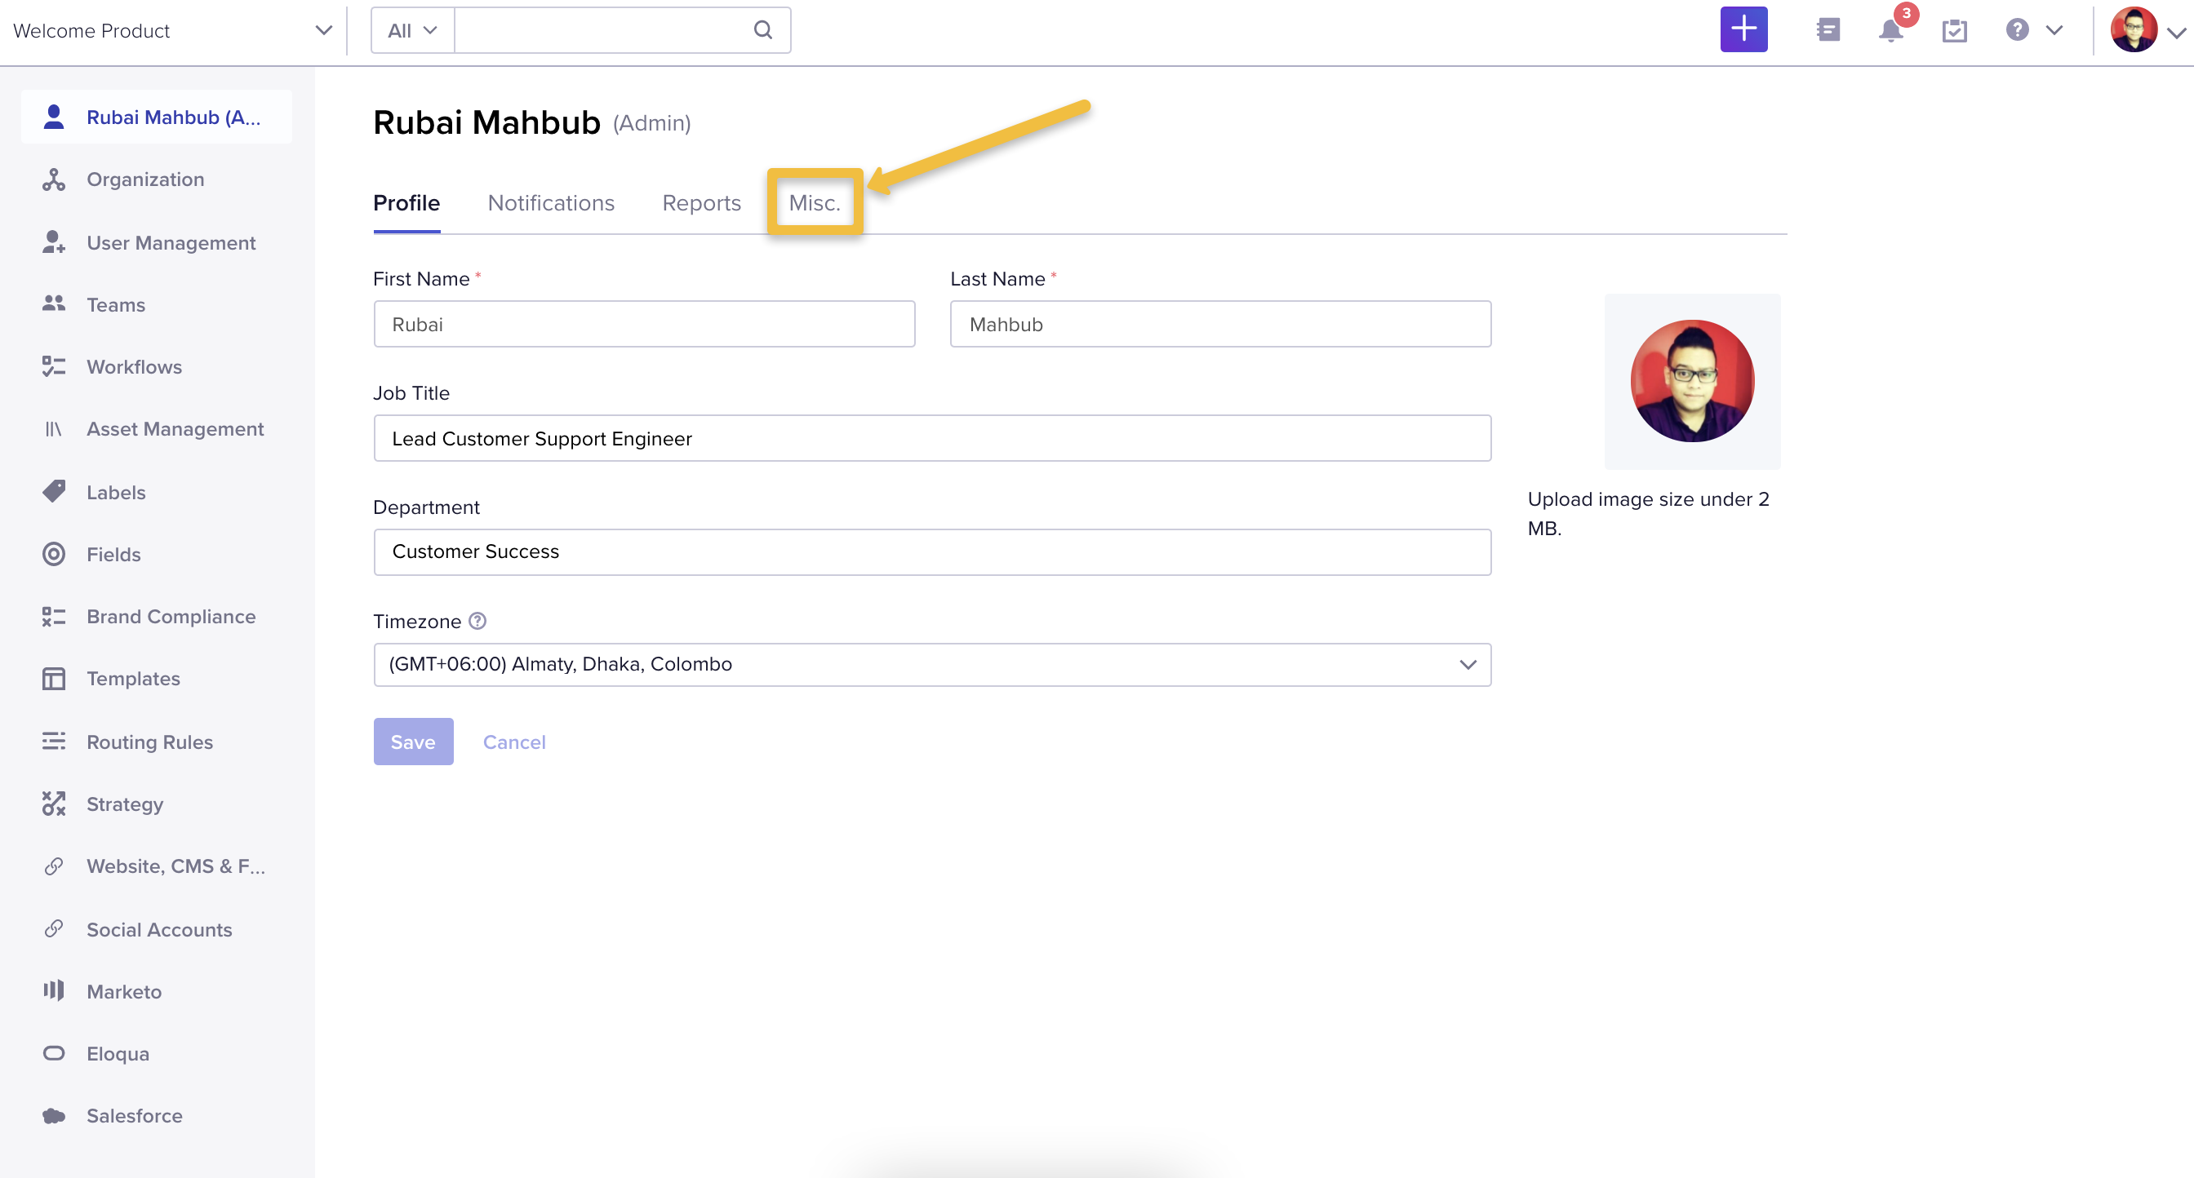Open the All search filter dropdown
2194x1178 pixels.
pos(411,30)
